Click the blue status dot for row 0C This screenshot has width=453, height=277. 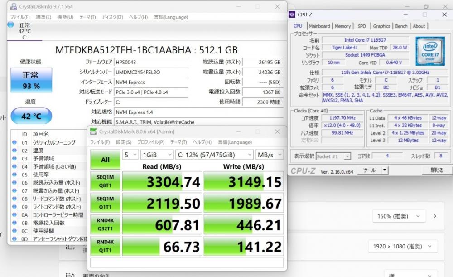pos(14,231)
